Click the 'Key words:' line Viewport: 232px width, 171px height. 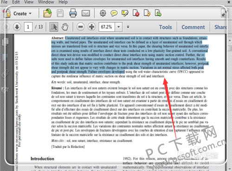point(86,82)
